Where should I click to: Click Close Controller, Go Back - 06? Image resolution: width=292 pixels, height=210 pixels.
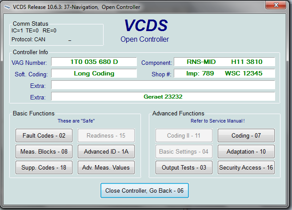click(144, 190)
